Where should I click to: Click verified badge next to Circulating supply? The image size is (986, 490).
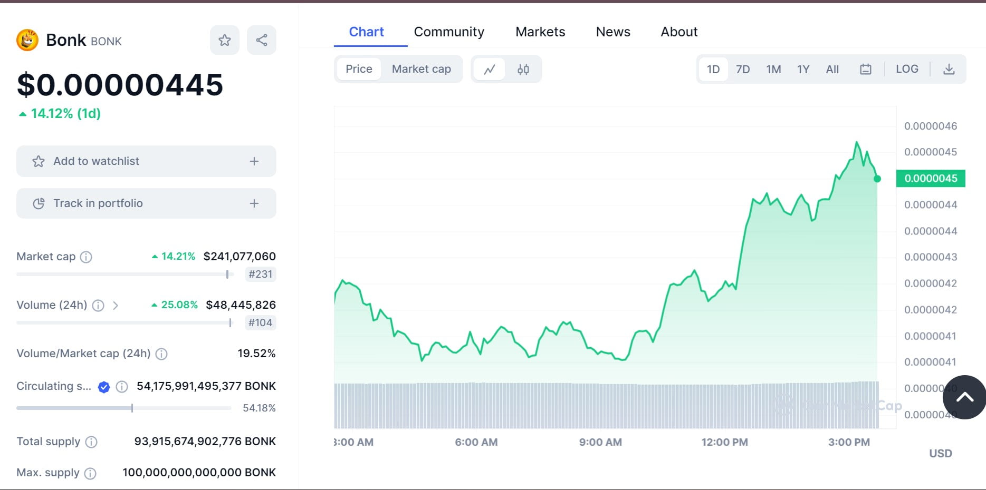[104, 387]
